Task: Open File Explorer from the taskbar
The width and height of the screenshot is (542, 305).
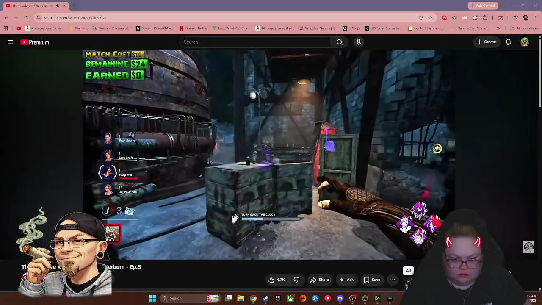Action: 241,298
